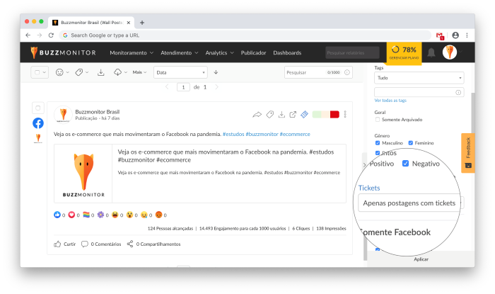
Task: Click the Facebook icon beside the post
Action: point(38,123)
